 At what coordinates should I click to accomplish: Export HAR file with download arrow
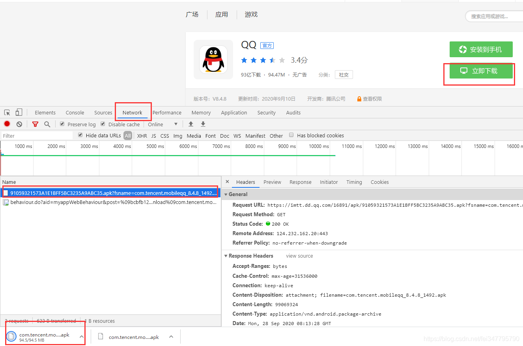[203, 124]
